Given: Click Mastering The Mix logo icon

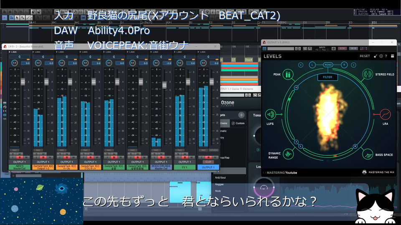Looking at the screenshot, I should pos(364,172).
